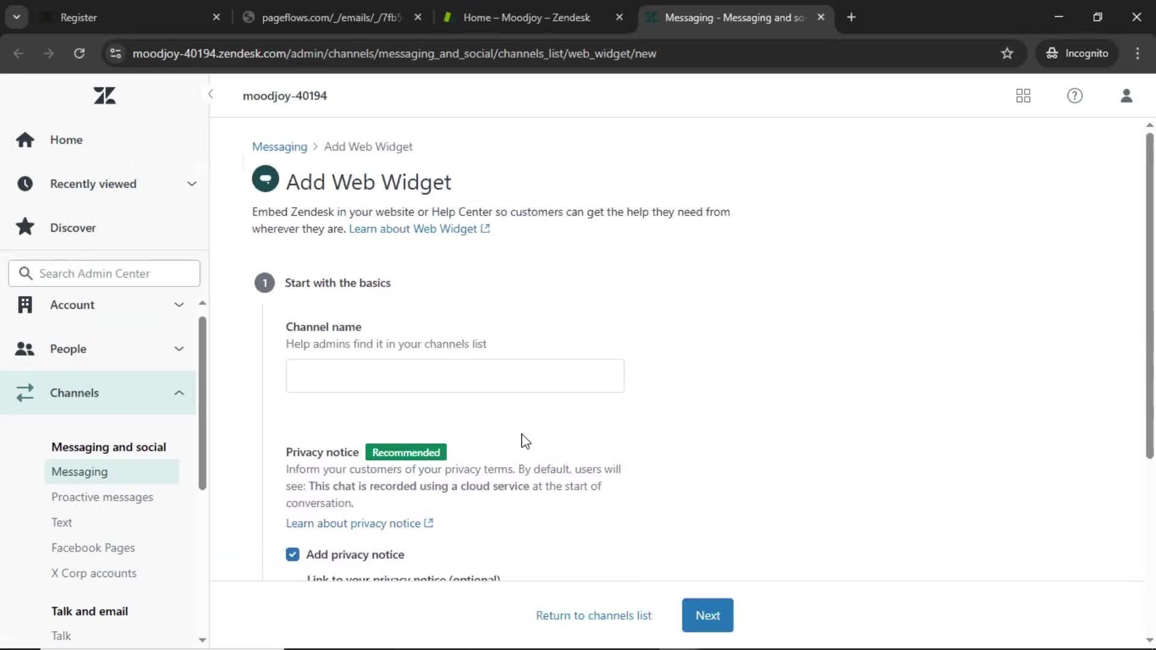Image resolution: width=1156 pixels, height=650 pixels.
Task: Open the Zendesk products grid icon
Action: (1023, 96)
